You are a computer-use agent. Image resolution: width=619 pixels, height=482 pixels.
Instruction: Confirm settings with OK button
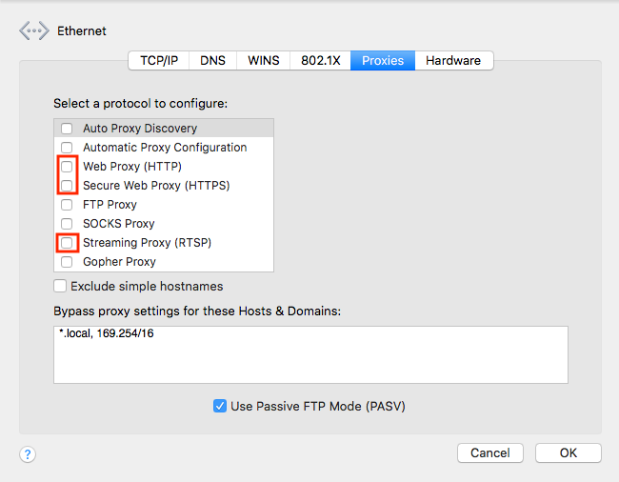pyautogui.click(x=569, y=452)
